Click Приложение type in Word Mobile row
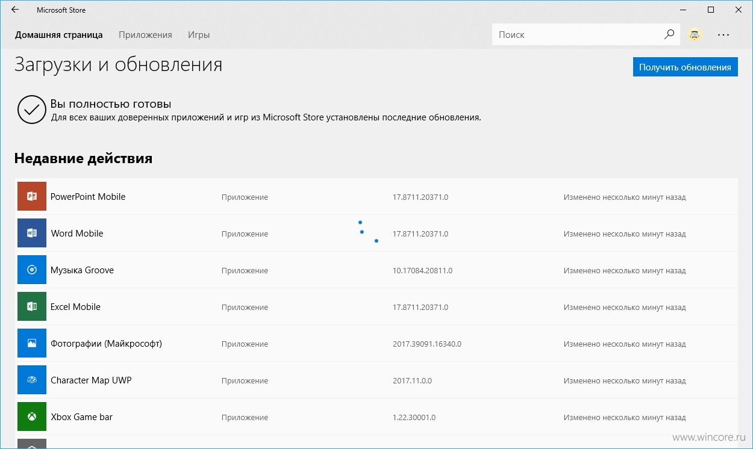753x449 pixels. (x=245, y=234)
